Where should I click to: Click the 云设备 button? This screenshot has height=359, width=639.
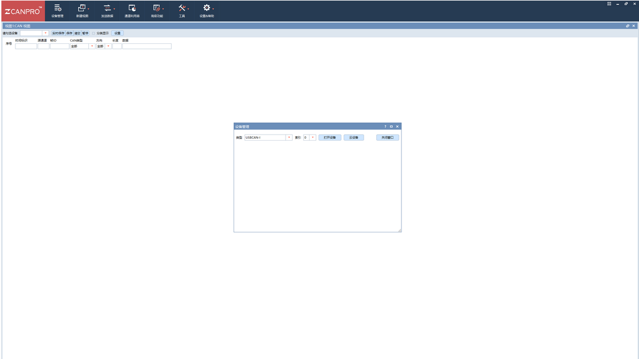coord(353,138)
